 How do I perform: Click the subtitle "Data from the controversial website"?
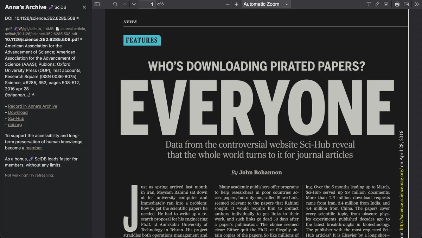(260, 149)
